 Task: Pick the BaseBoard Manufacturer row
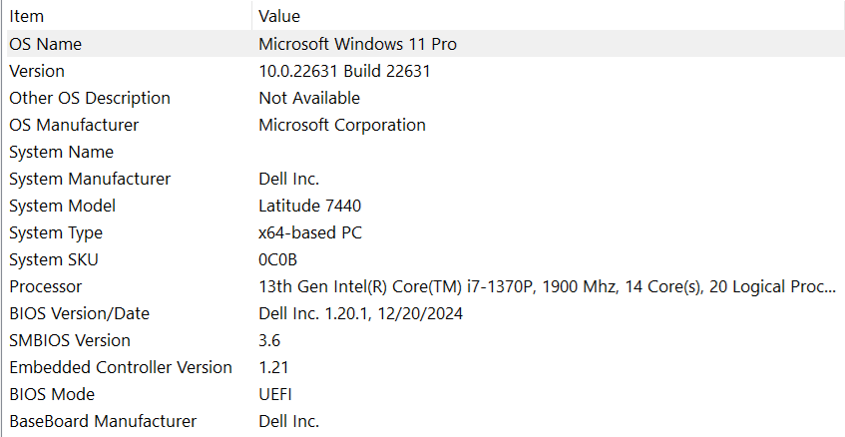point(103,421)
